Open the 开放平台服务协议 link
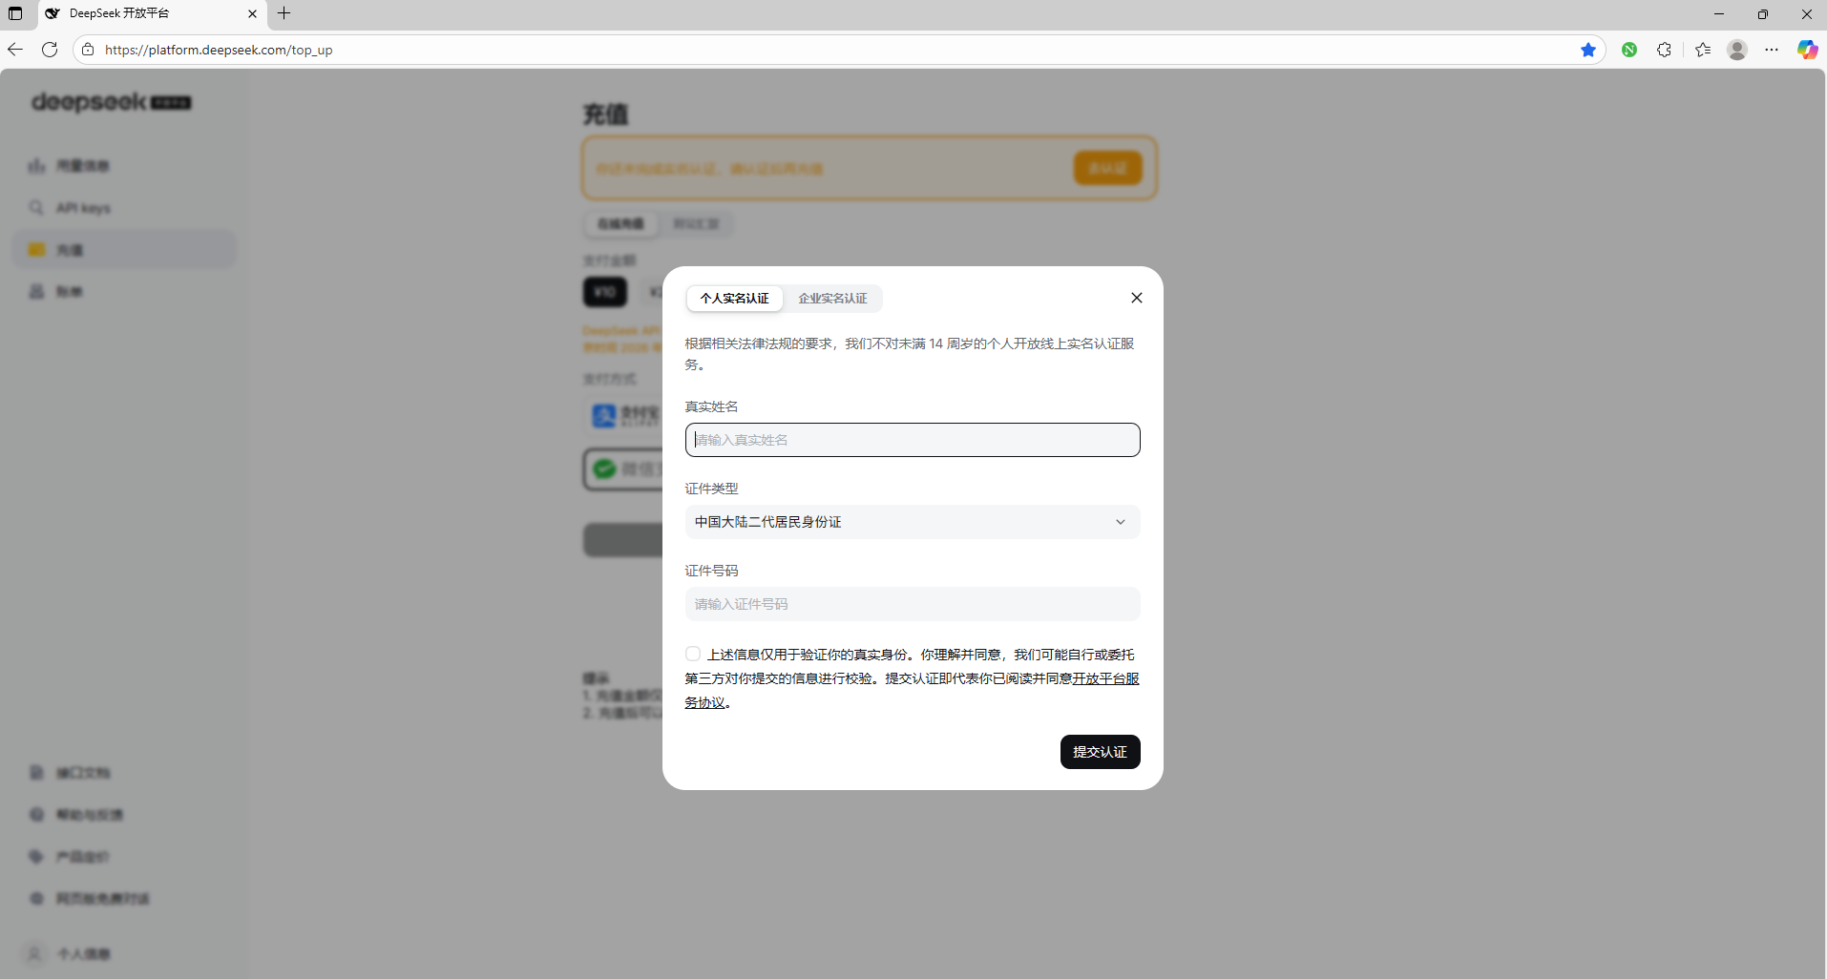 click(x=1105, y=678)
